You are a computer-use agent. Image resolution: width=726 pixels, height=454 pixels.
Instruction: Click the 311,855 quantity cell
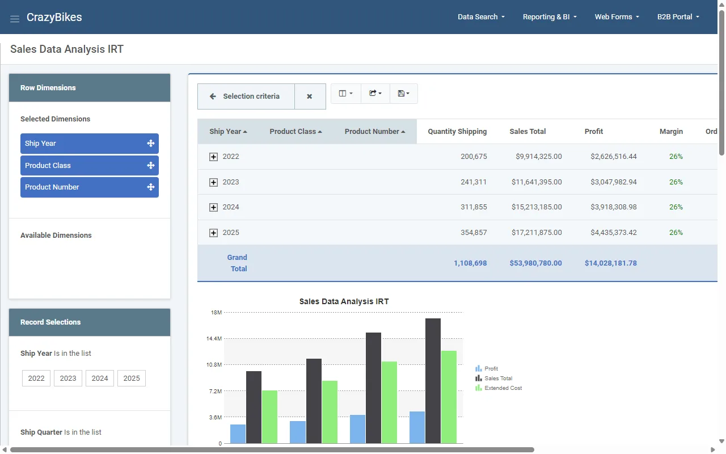tap(474, 207)
